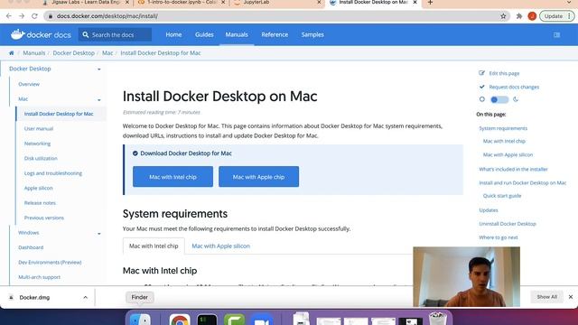Open Docker.dmg download options chevron
578x325 pixels.
point(85,297)
